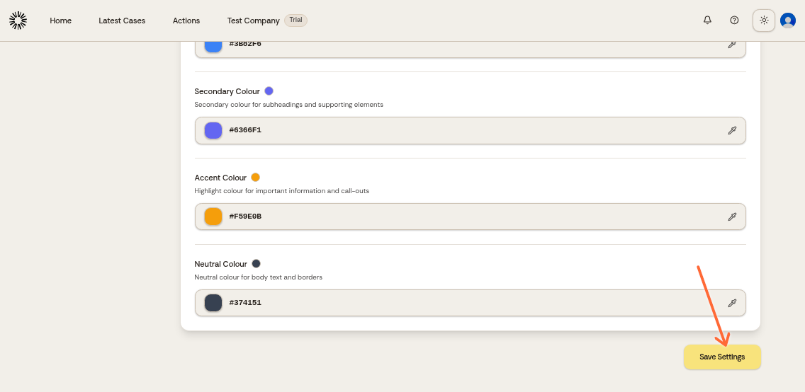Open the Actions menu item
This screenshot has width=805, height=392.
coord(186,21)
